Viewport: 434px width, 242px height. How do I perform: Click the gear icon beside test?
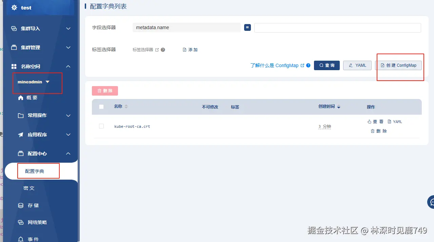14,7
